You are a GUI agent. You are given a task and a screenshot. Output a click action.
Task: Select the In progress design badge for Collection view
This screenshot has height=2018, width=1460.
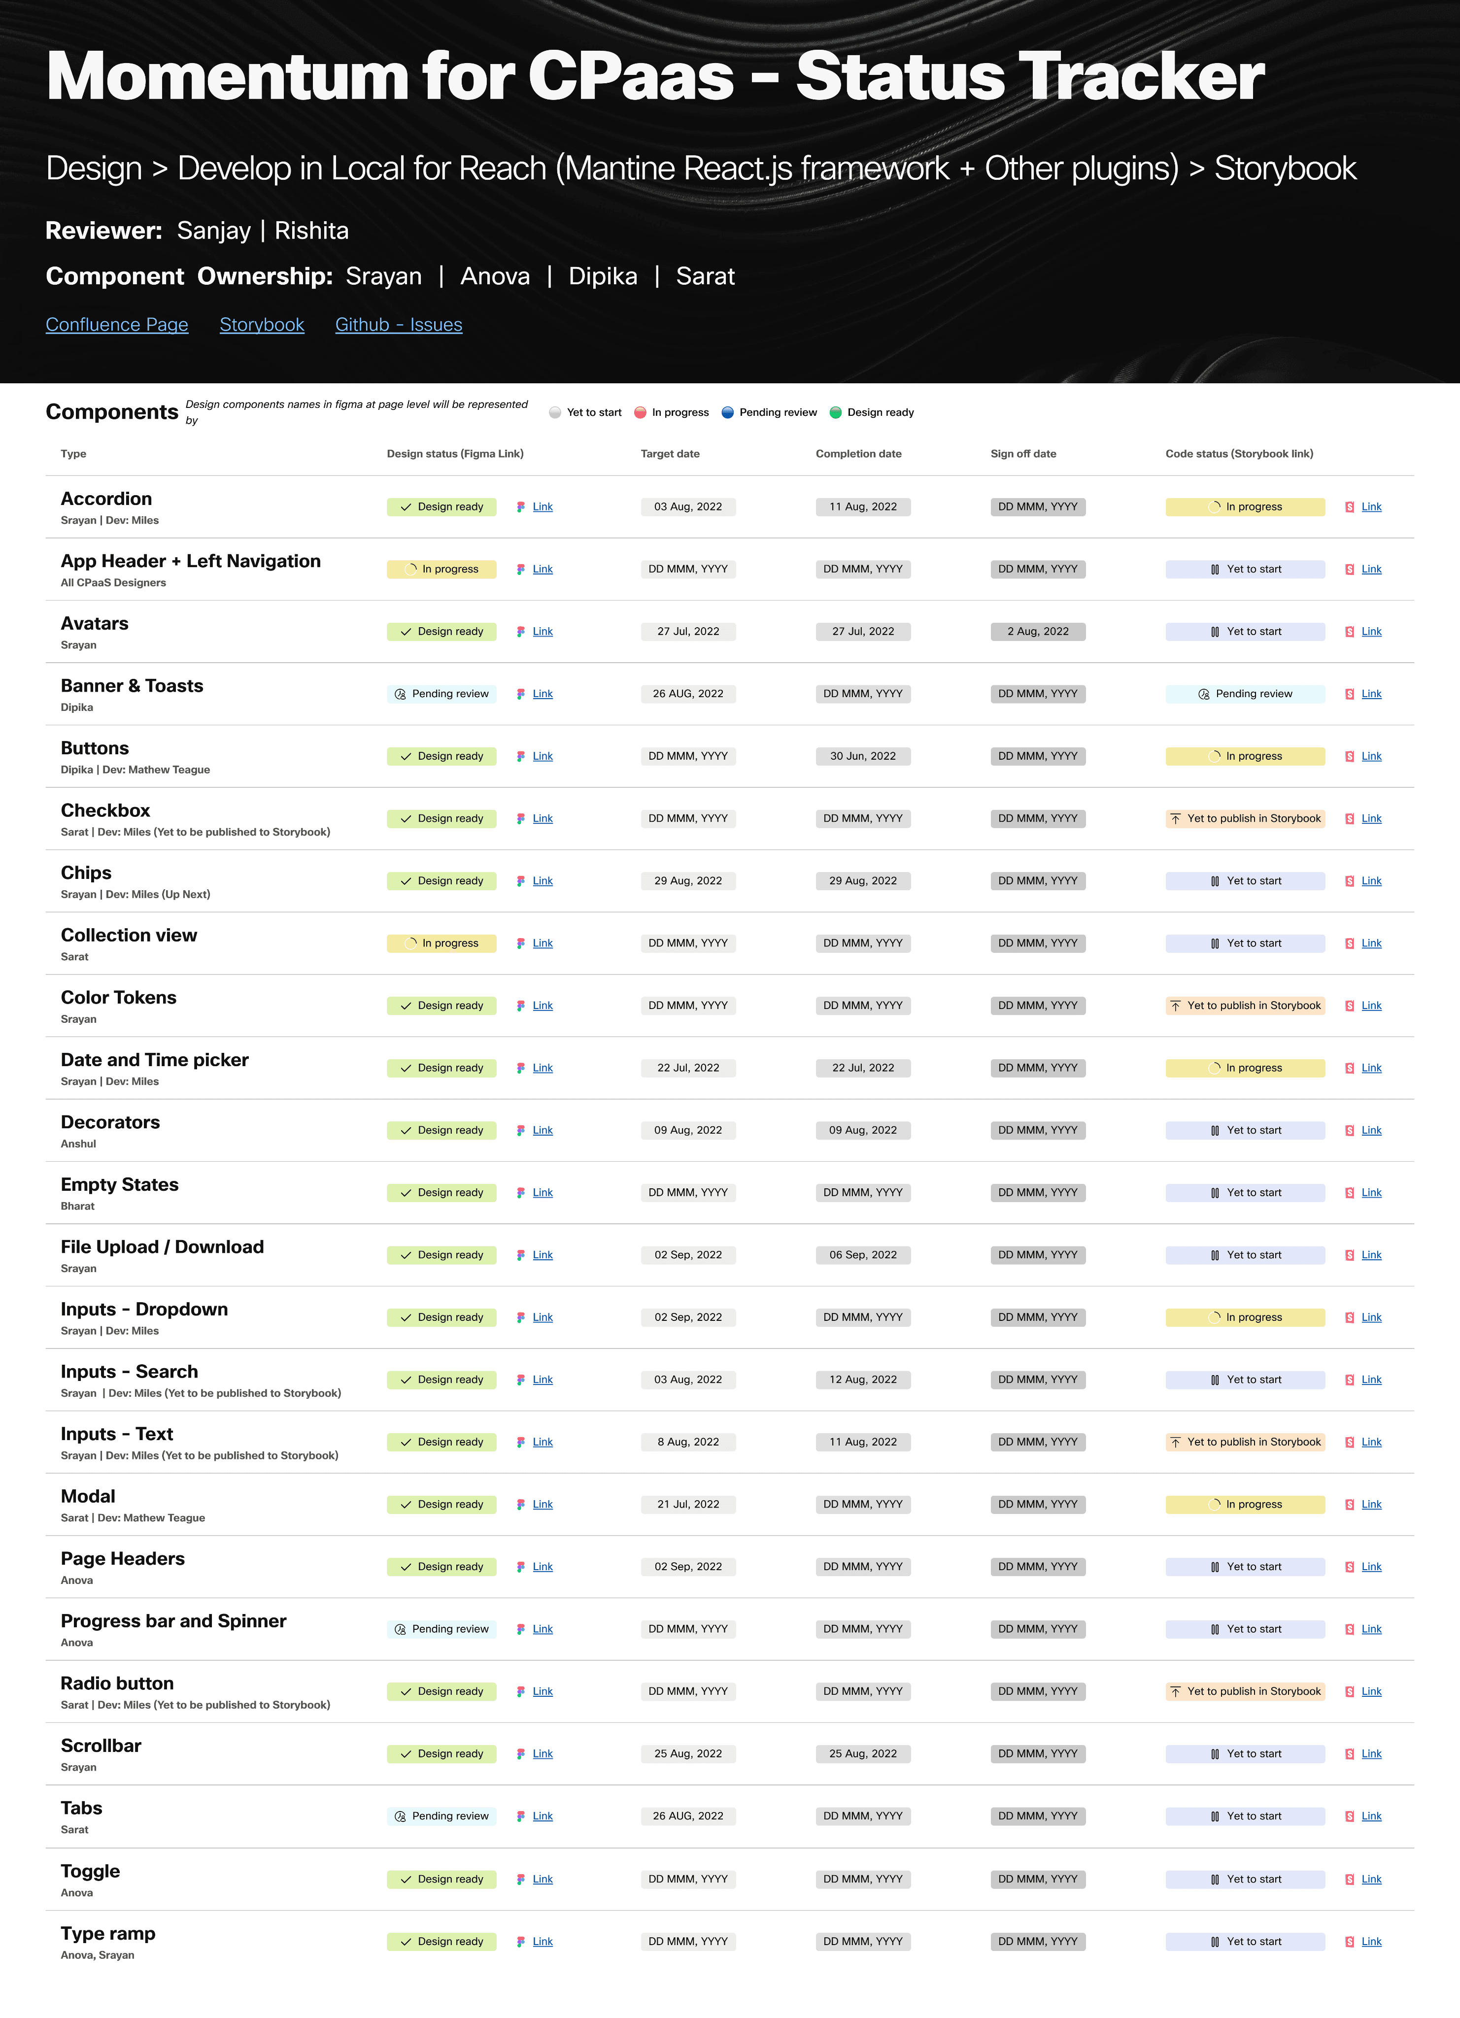pos(441,943)
